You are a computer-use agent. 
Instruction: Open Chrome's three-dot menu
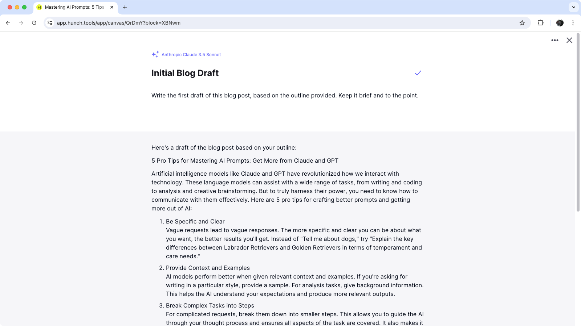pos(573,22)
